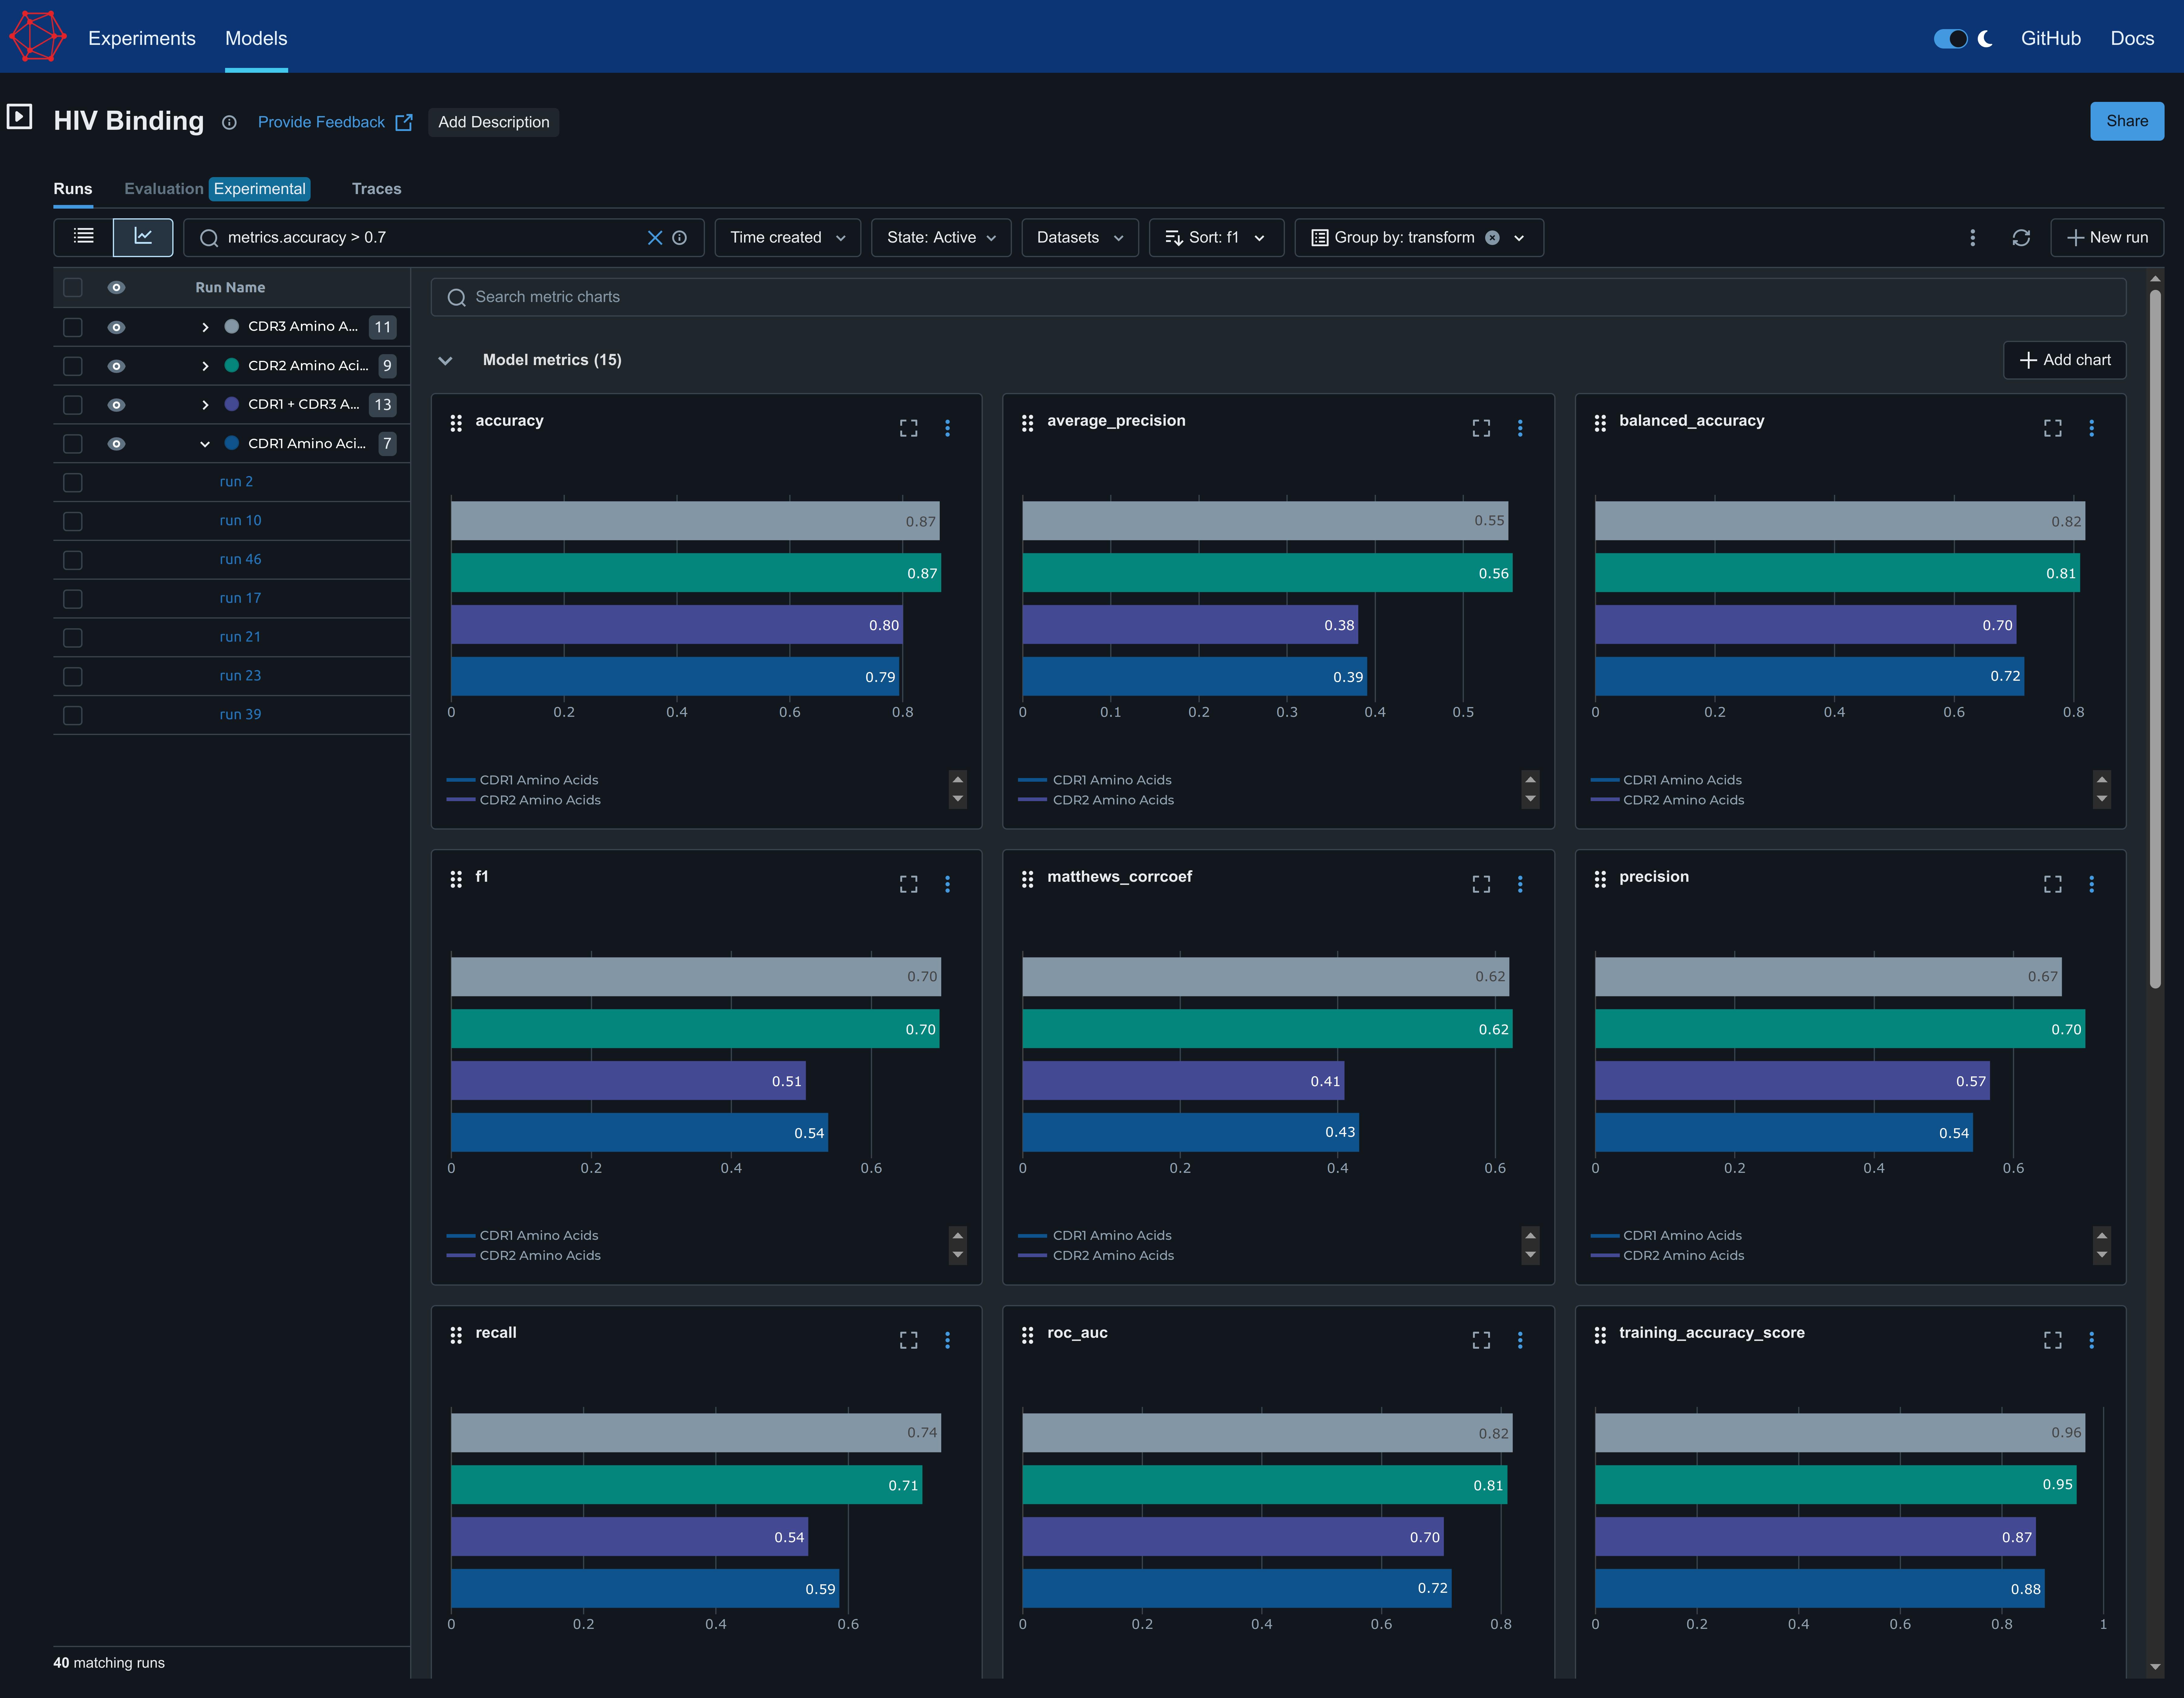
Task: Open Provide Feedback link
Action: 335,122
